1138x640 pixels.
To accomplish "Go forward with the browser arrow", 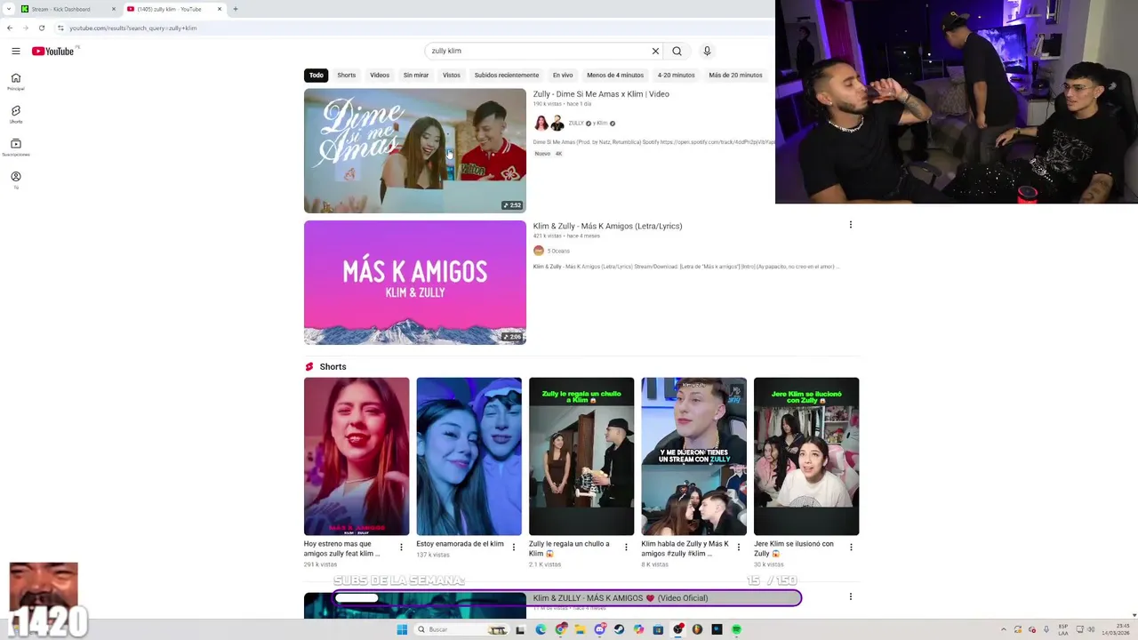I will [25, 28].
